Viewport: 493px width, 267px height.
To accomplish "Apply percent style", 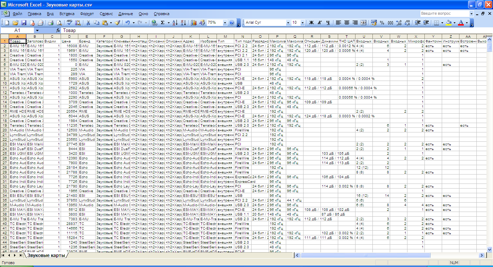I will [382, 23].
